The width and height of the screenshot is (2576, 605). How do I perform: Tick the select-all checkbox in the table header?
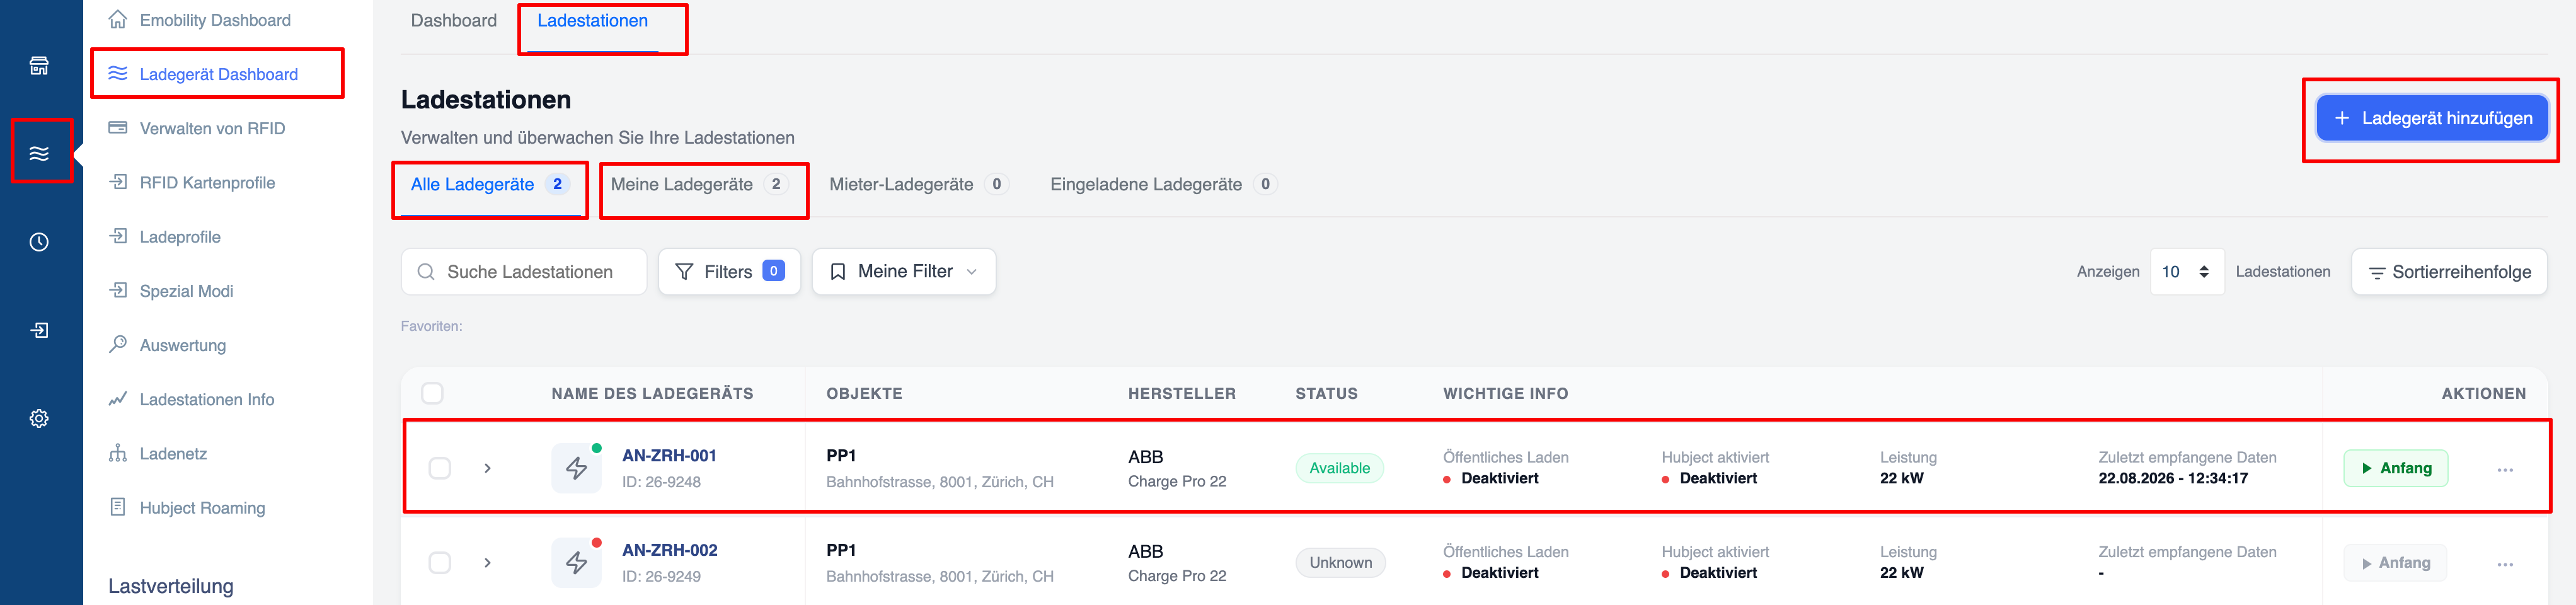coord(432,393)
